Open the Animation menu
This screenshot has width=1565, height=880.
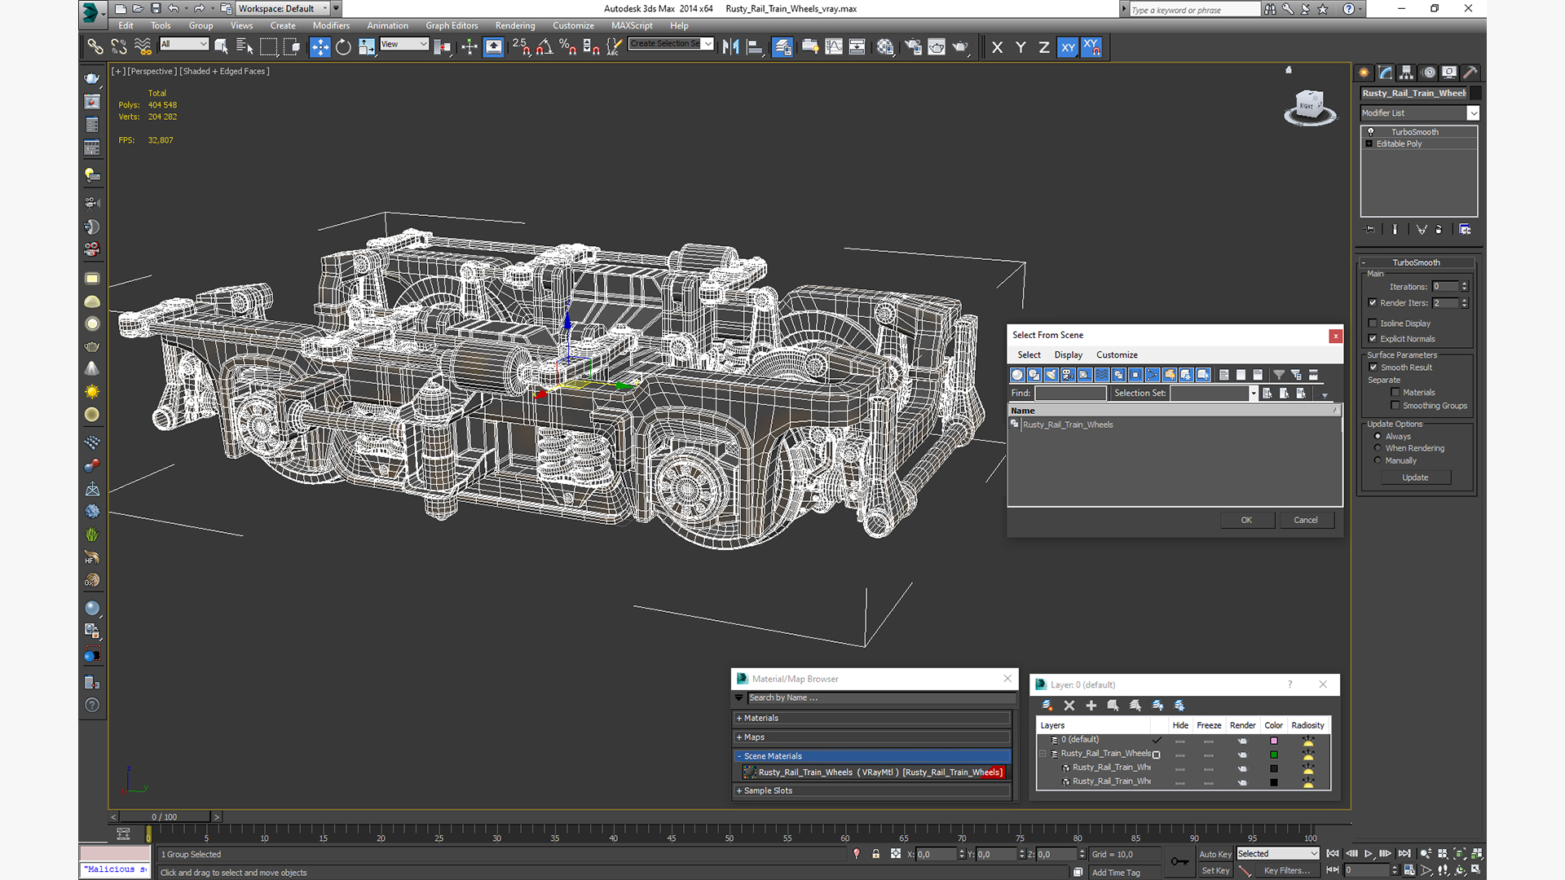387,26
